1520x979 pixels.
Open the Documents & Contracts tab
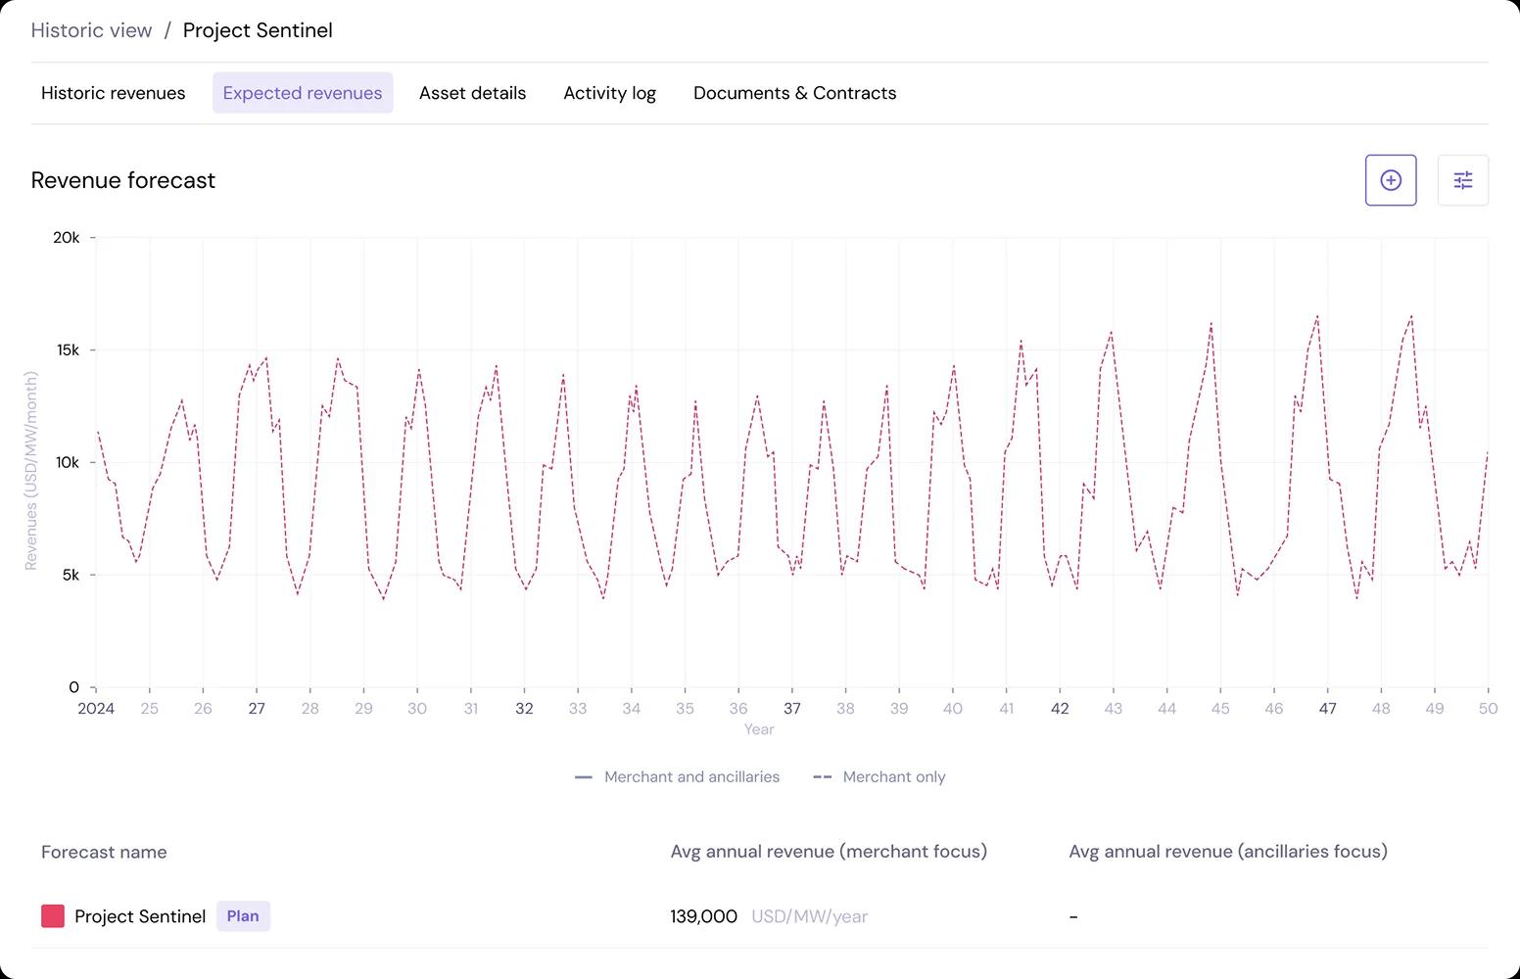pos(794,93)
